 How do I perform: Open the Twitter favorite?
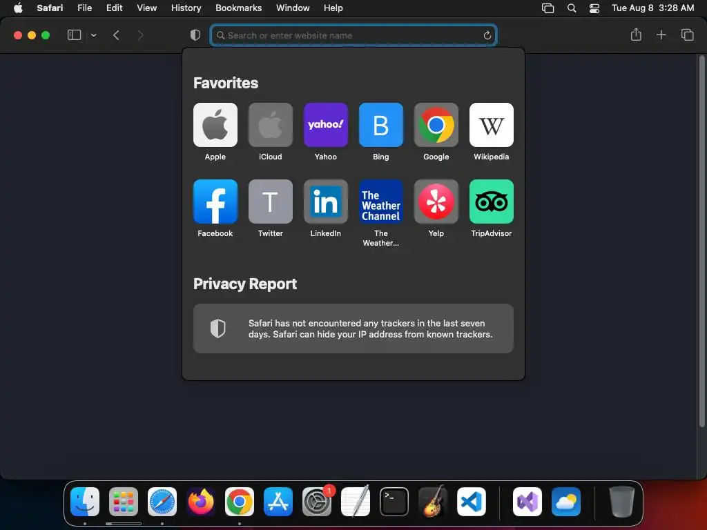point(271,202)
